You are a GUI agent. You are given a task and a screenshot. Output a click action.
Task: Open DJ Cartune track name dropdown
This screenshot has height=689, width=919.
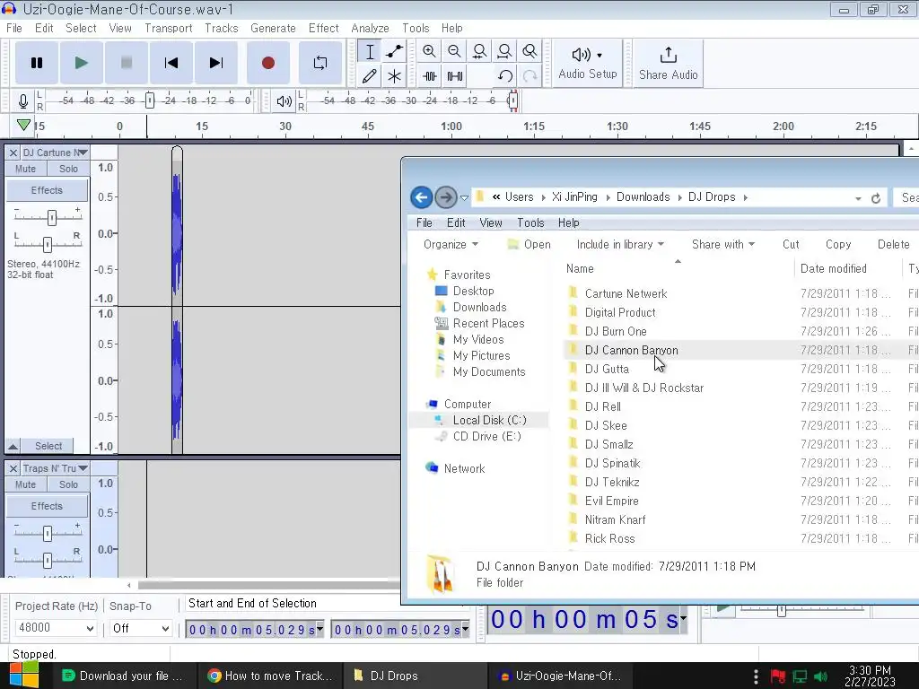55,153
